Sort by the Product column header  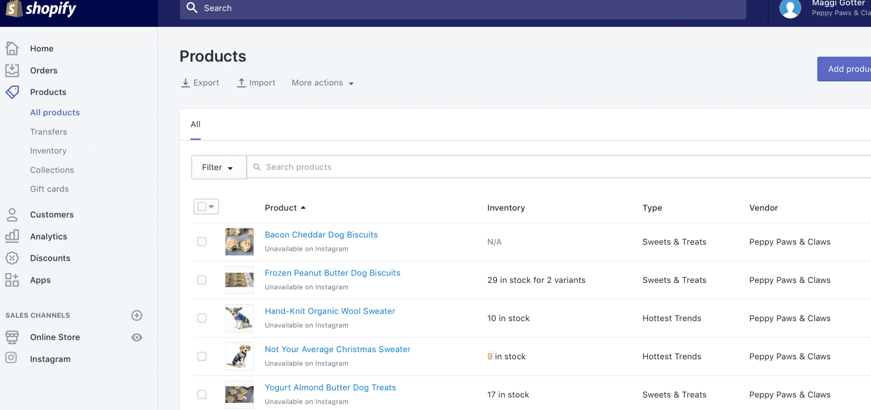coord(285,208)
